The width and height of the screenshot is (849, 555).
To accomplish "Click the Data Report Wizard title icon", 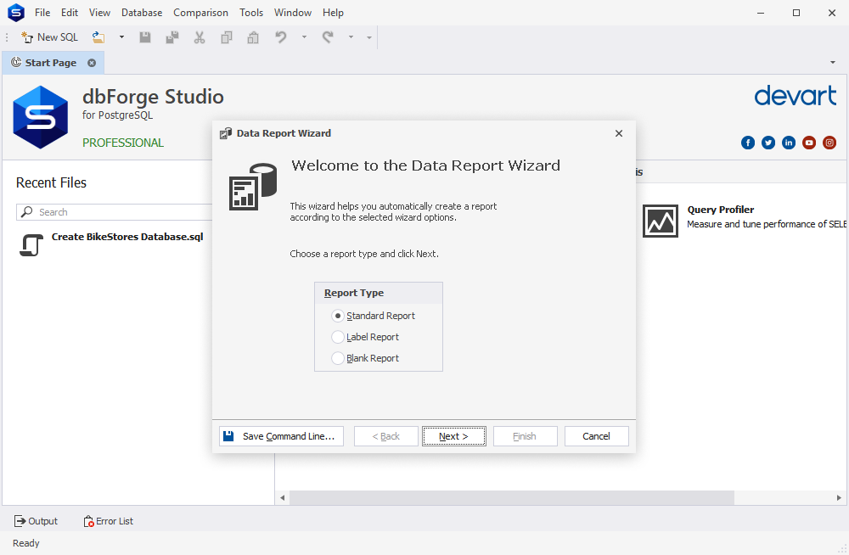I will tap(226, 134).
